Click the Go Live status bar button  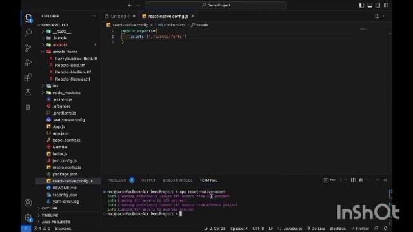(316, 229)
